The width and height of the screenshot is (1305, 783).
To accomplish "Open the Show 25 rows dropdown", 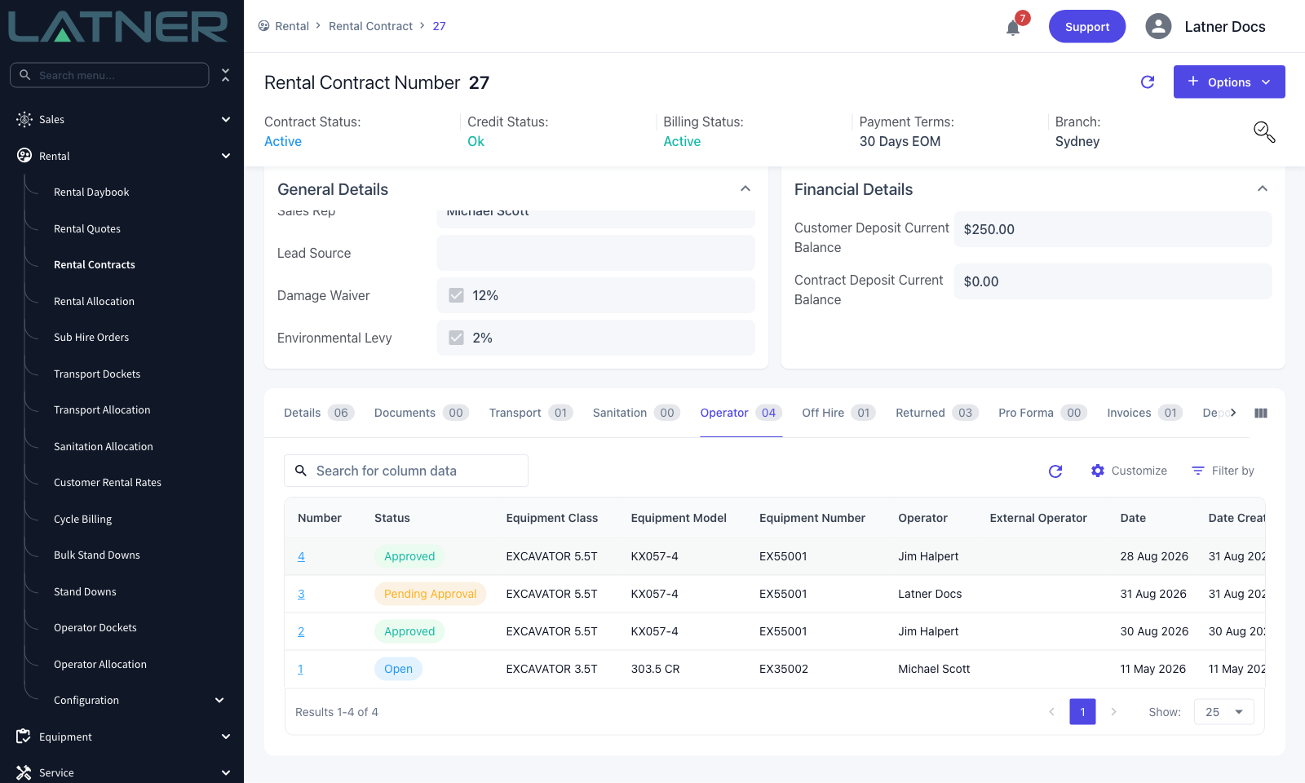I will 1224,712.
